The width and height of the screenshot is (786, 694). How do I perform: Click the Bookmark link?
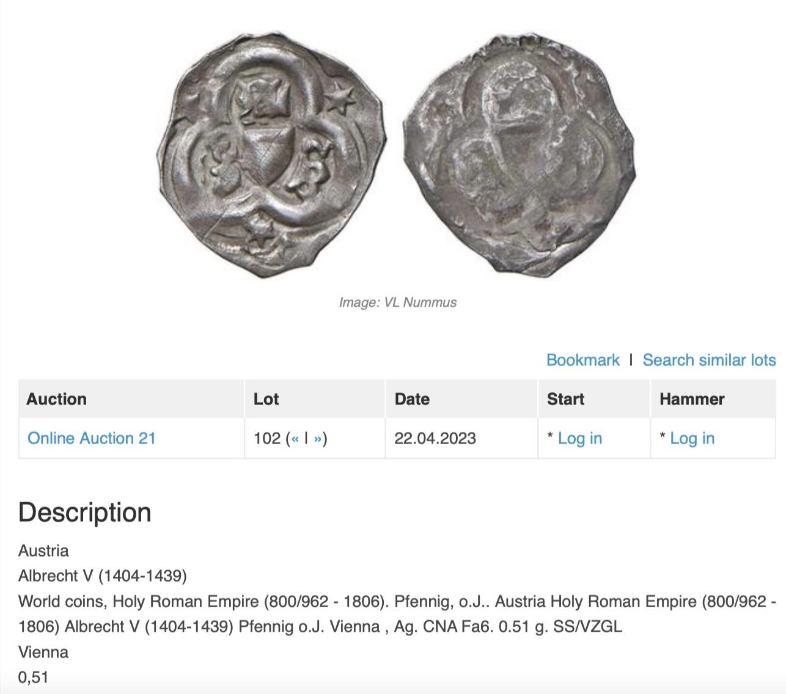pos(582,360)
